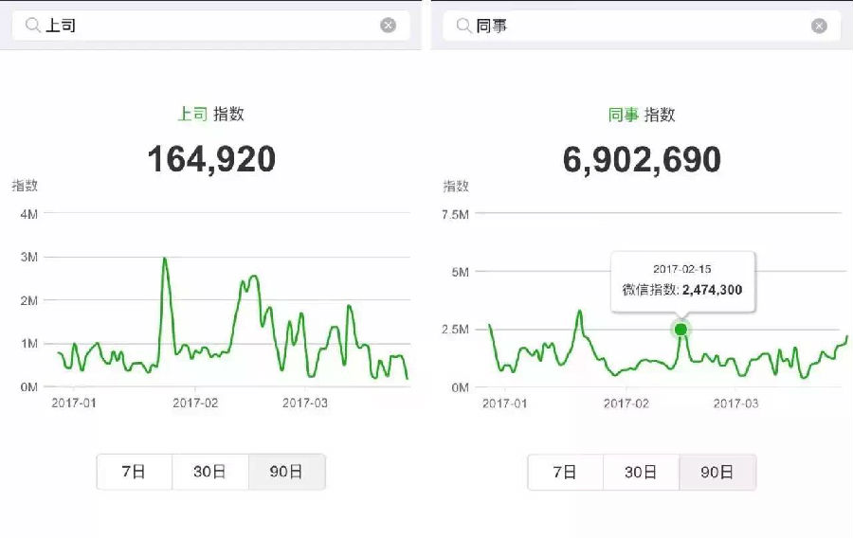Screen dimensions: 853x538
Task: Switch 上司 chart to 7日 range
Action: (134, 472)
